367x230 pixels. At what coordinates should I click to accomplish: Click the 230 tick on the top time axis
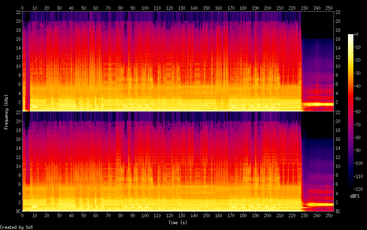pos(304,8)
